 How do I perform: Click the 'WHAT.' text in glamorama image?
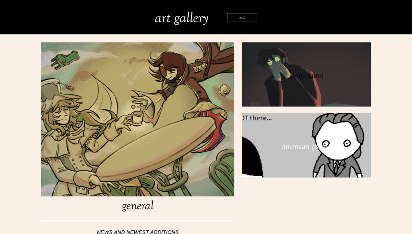256,104
